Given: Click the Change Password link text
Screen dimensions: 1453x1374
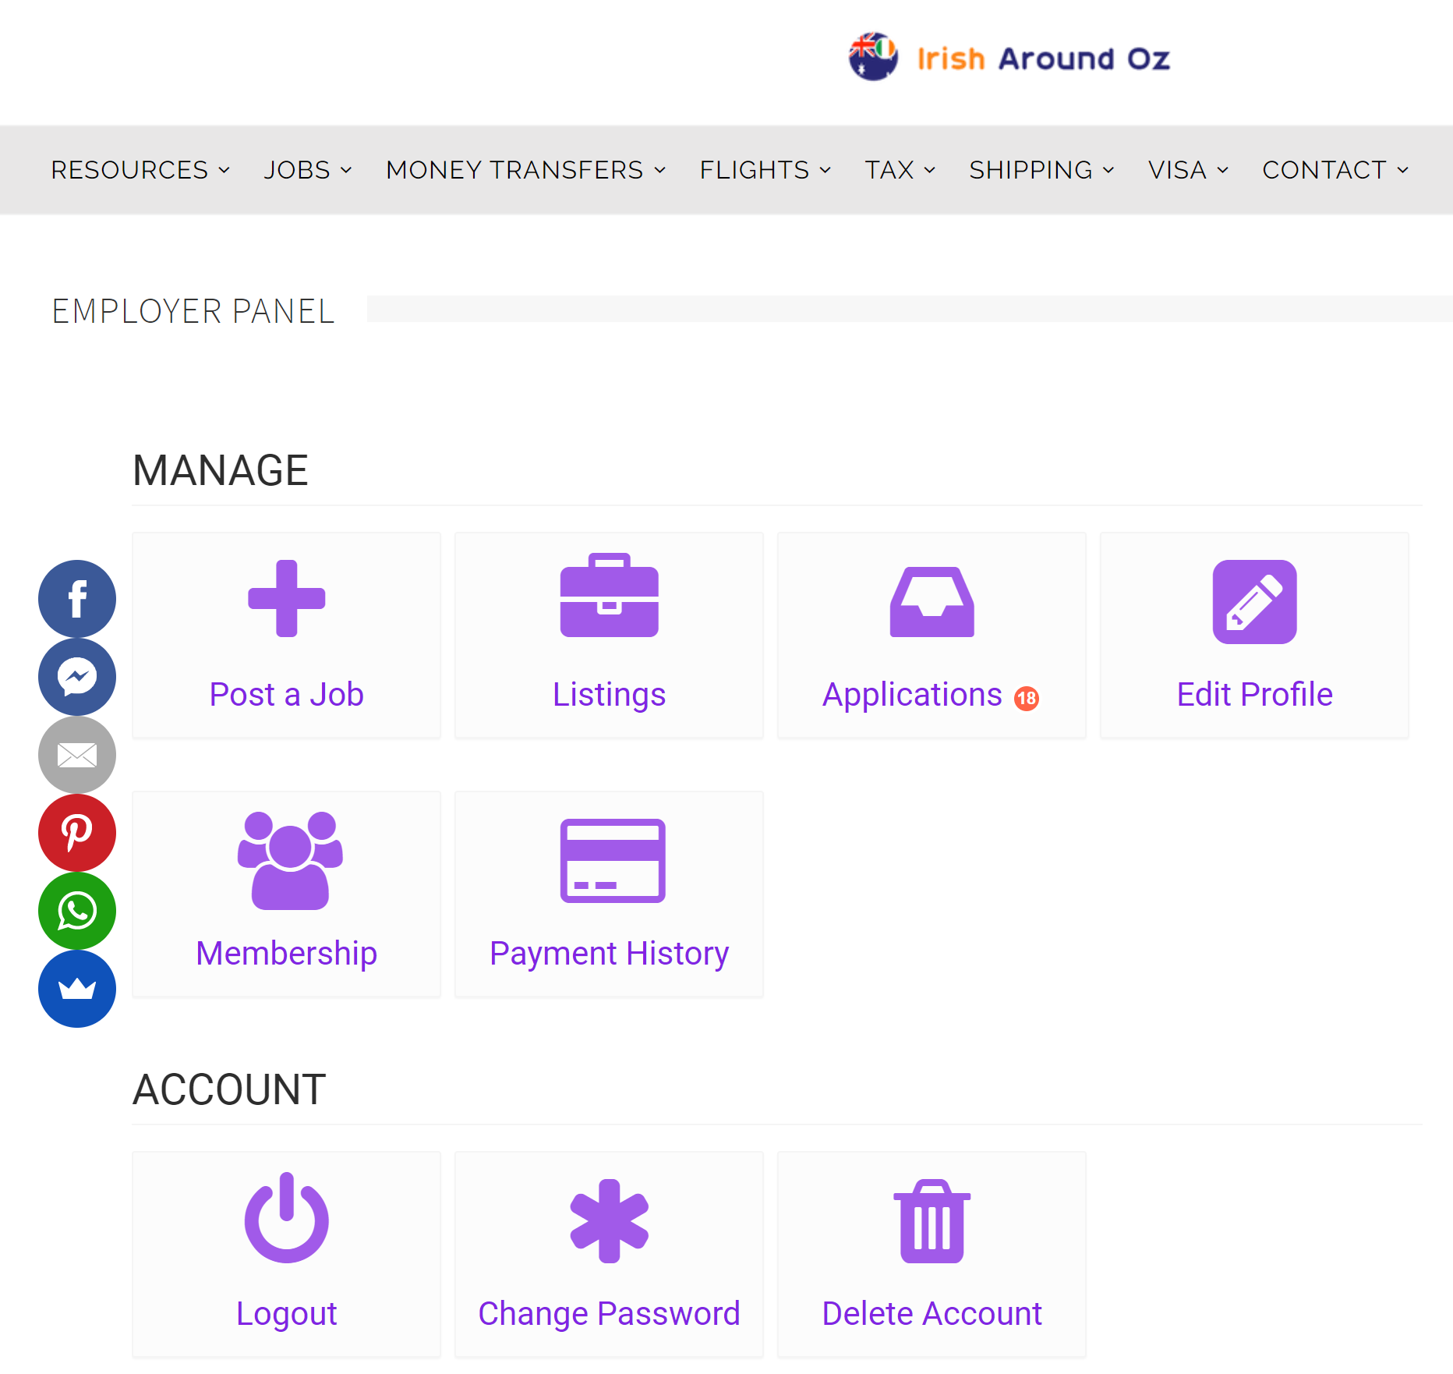Looking at the screenshot, I should tap(610, 1314).
